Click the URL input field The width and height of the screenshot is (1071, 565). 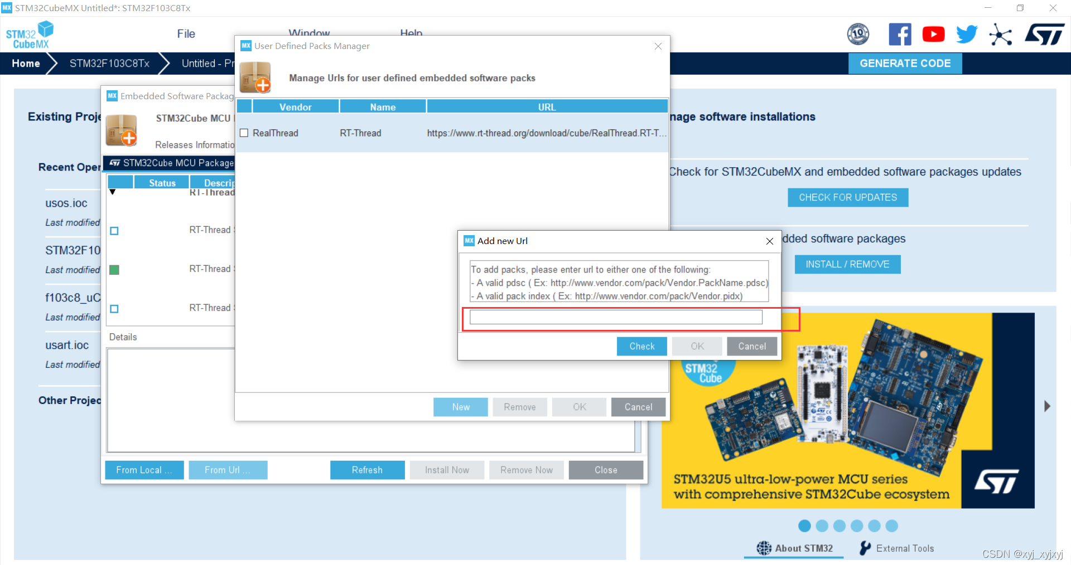tap(616, 317)
